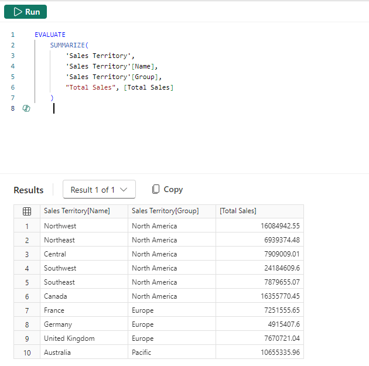
Task: Click the United Kingdom cell
Action: click(69, 338)
